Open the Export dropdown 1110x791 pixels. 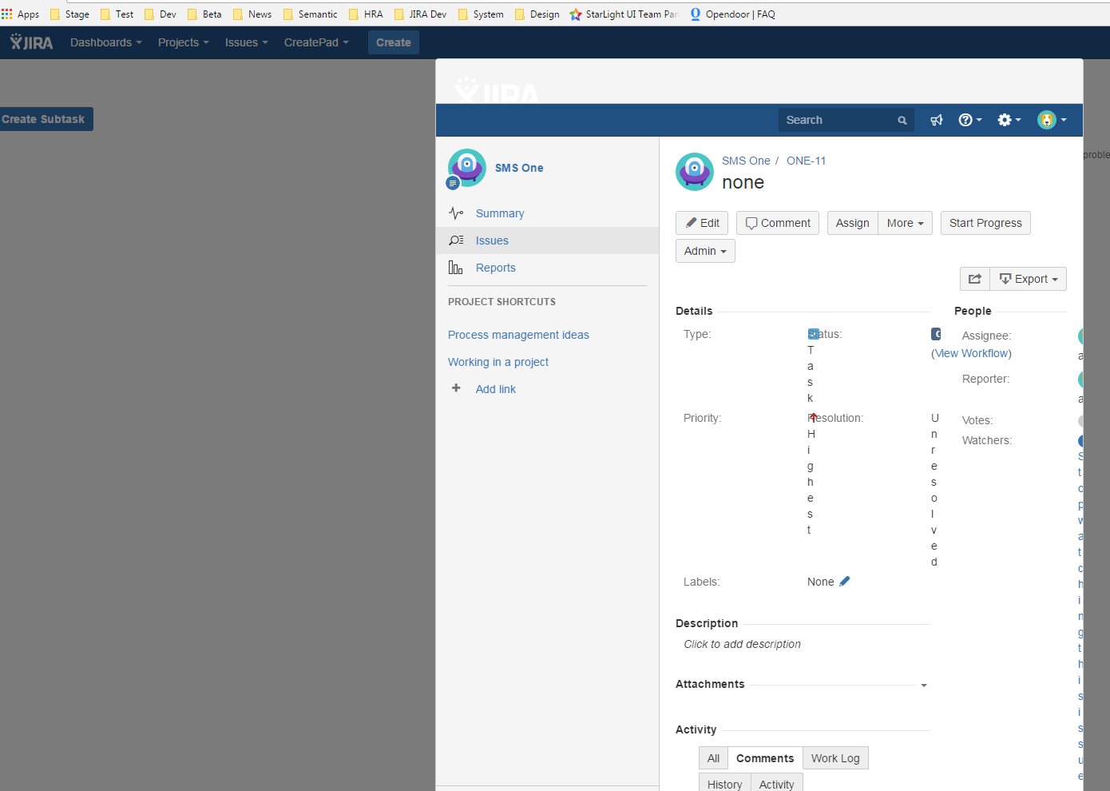(x=1029, y=279)
